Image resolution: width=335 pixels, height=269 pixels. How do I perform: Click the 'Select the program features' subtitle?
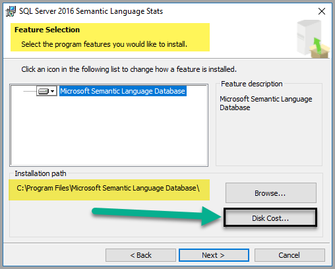click(104, 44)
